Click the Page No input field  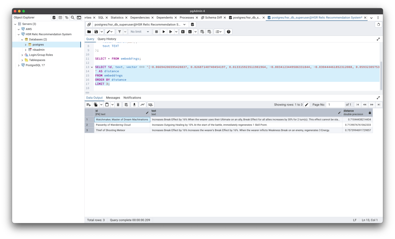[335, 105]
